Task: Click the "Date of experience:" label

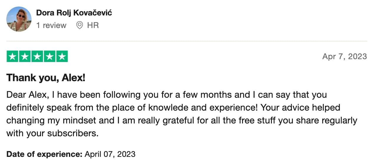Action: click(x=44, y=154)
